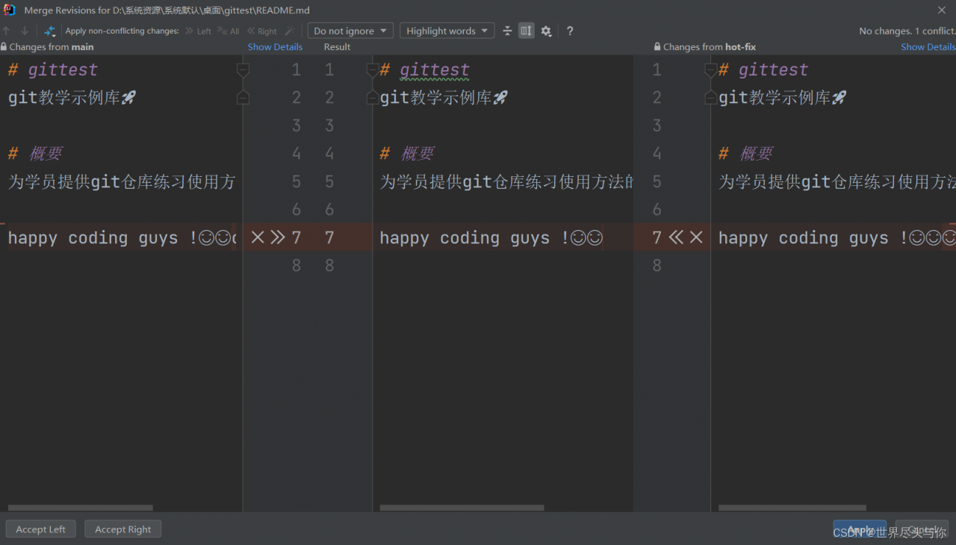Image resolution: width=956 pixels, height=545 pixels.
Task: Open merge viewer settings gear
Action: point(546,31)
